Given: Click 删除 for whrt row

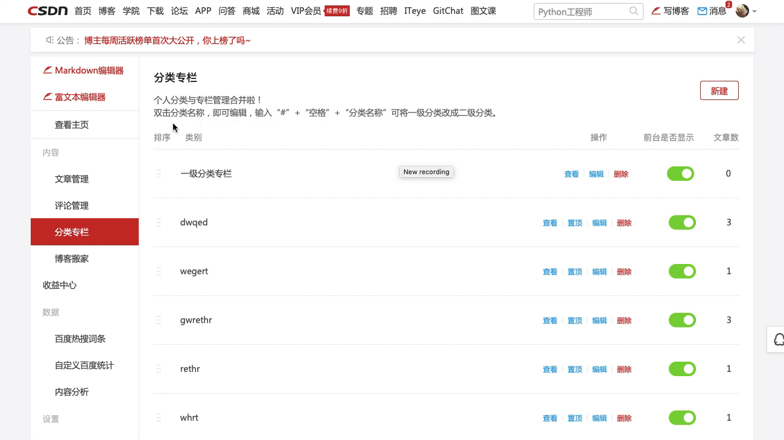Looking at the screenshot, I should pos(624,418).
